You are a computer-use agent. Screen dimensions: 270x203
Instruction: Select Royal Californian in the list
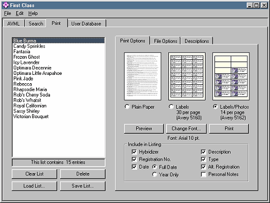(x=58, y=105)
